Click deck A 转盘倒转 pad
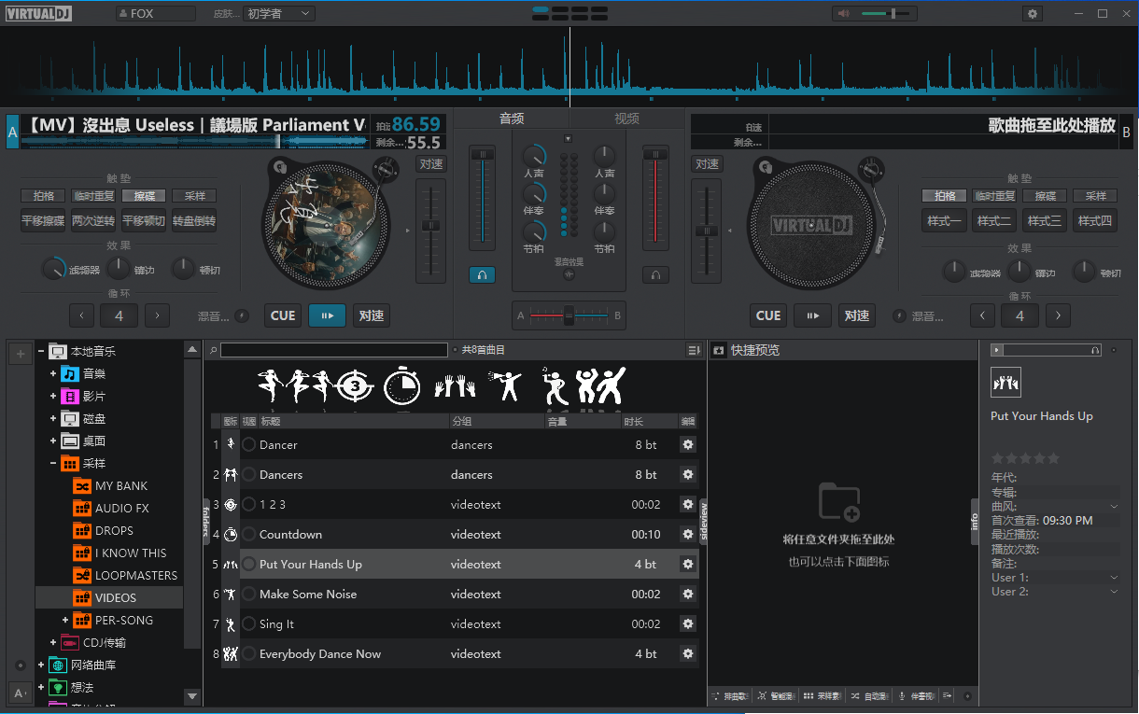The height and width of the screenshot is (714, 1139). click(196, 221)
